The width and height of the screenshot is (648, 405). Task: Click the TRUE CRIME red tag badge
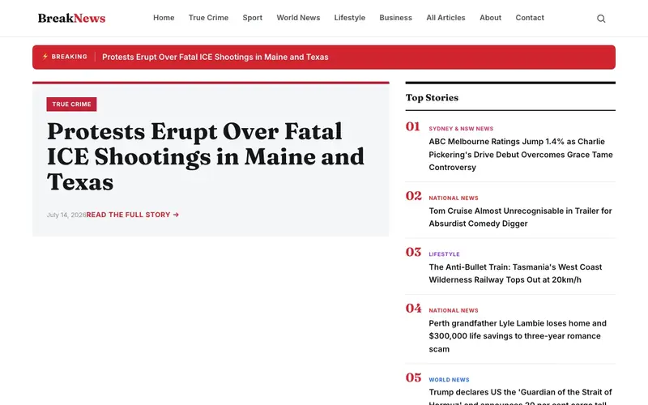[71, 104]
